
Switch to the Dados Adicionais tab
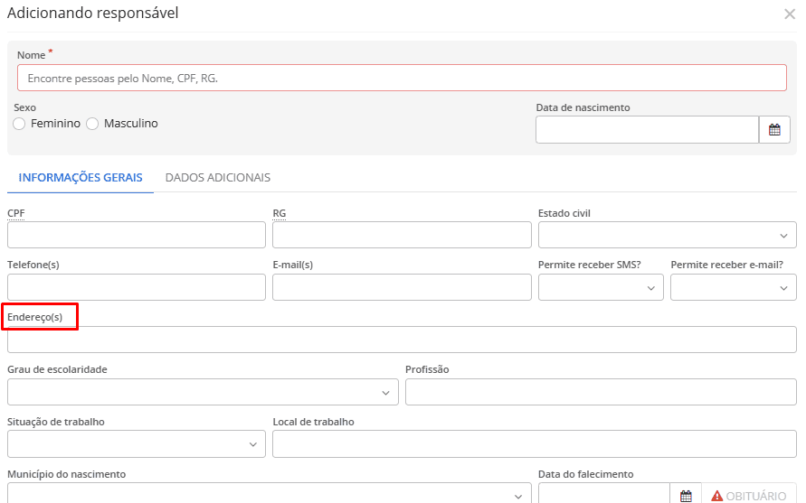(x=218, y=178)
